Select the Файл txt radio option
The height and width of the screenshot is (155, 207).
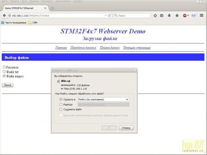(4, 72)
